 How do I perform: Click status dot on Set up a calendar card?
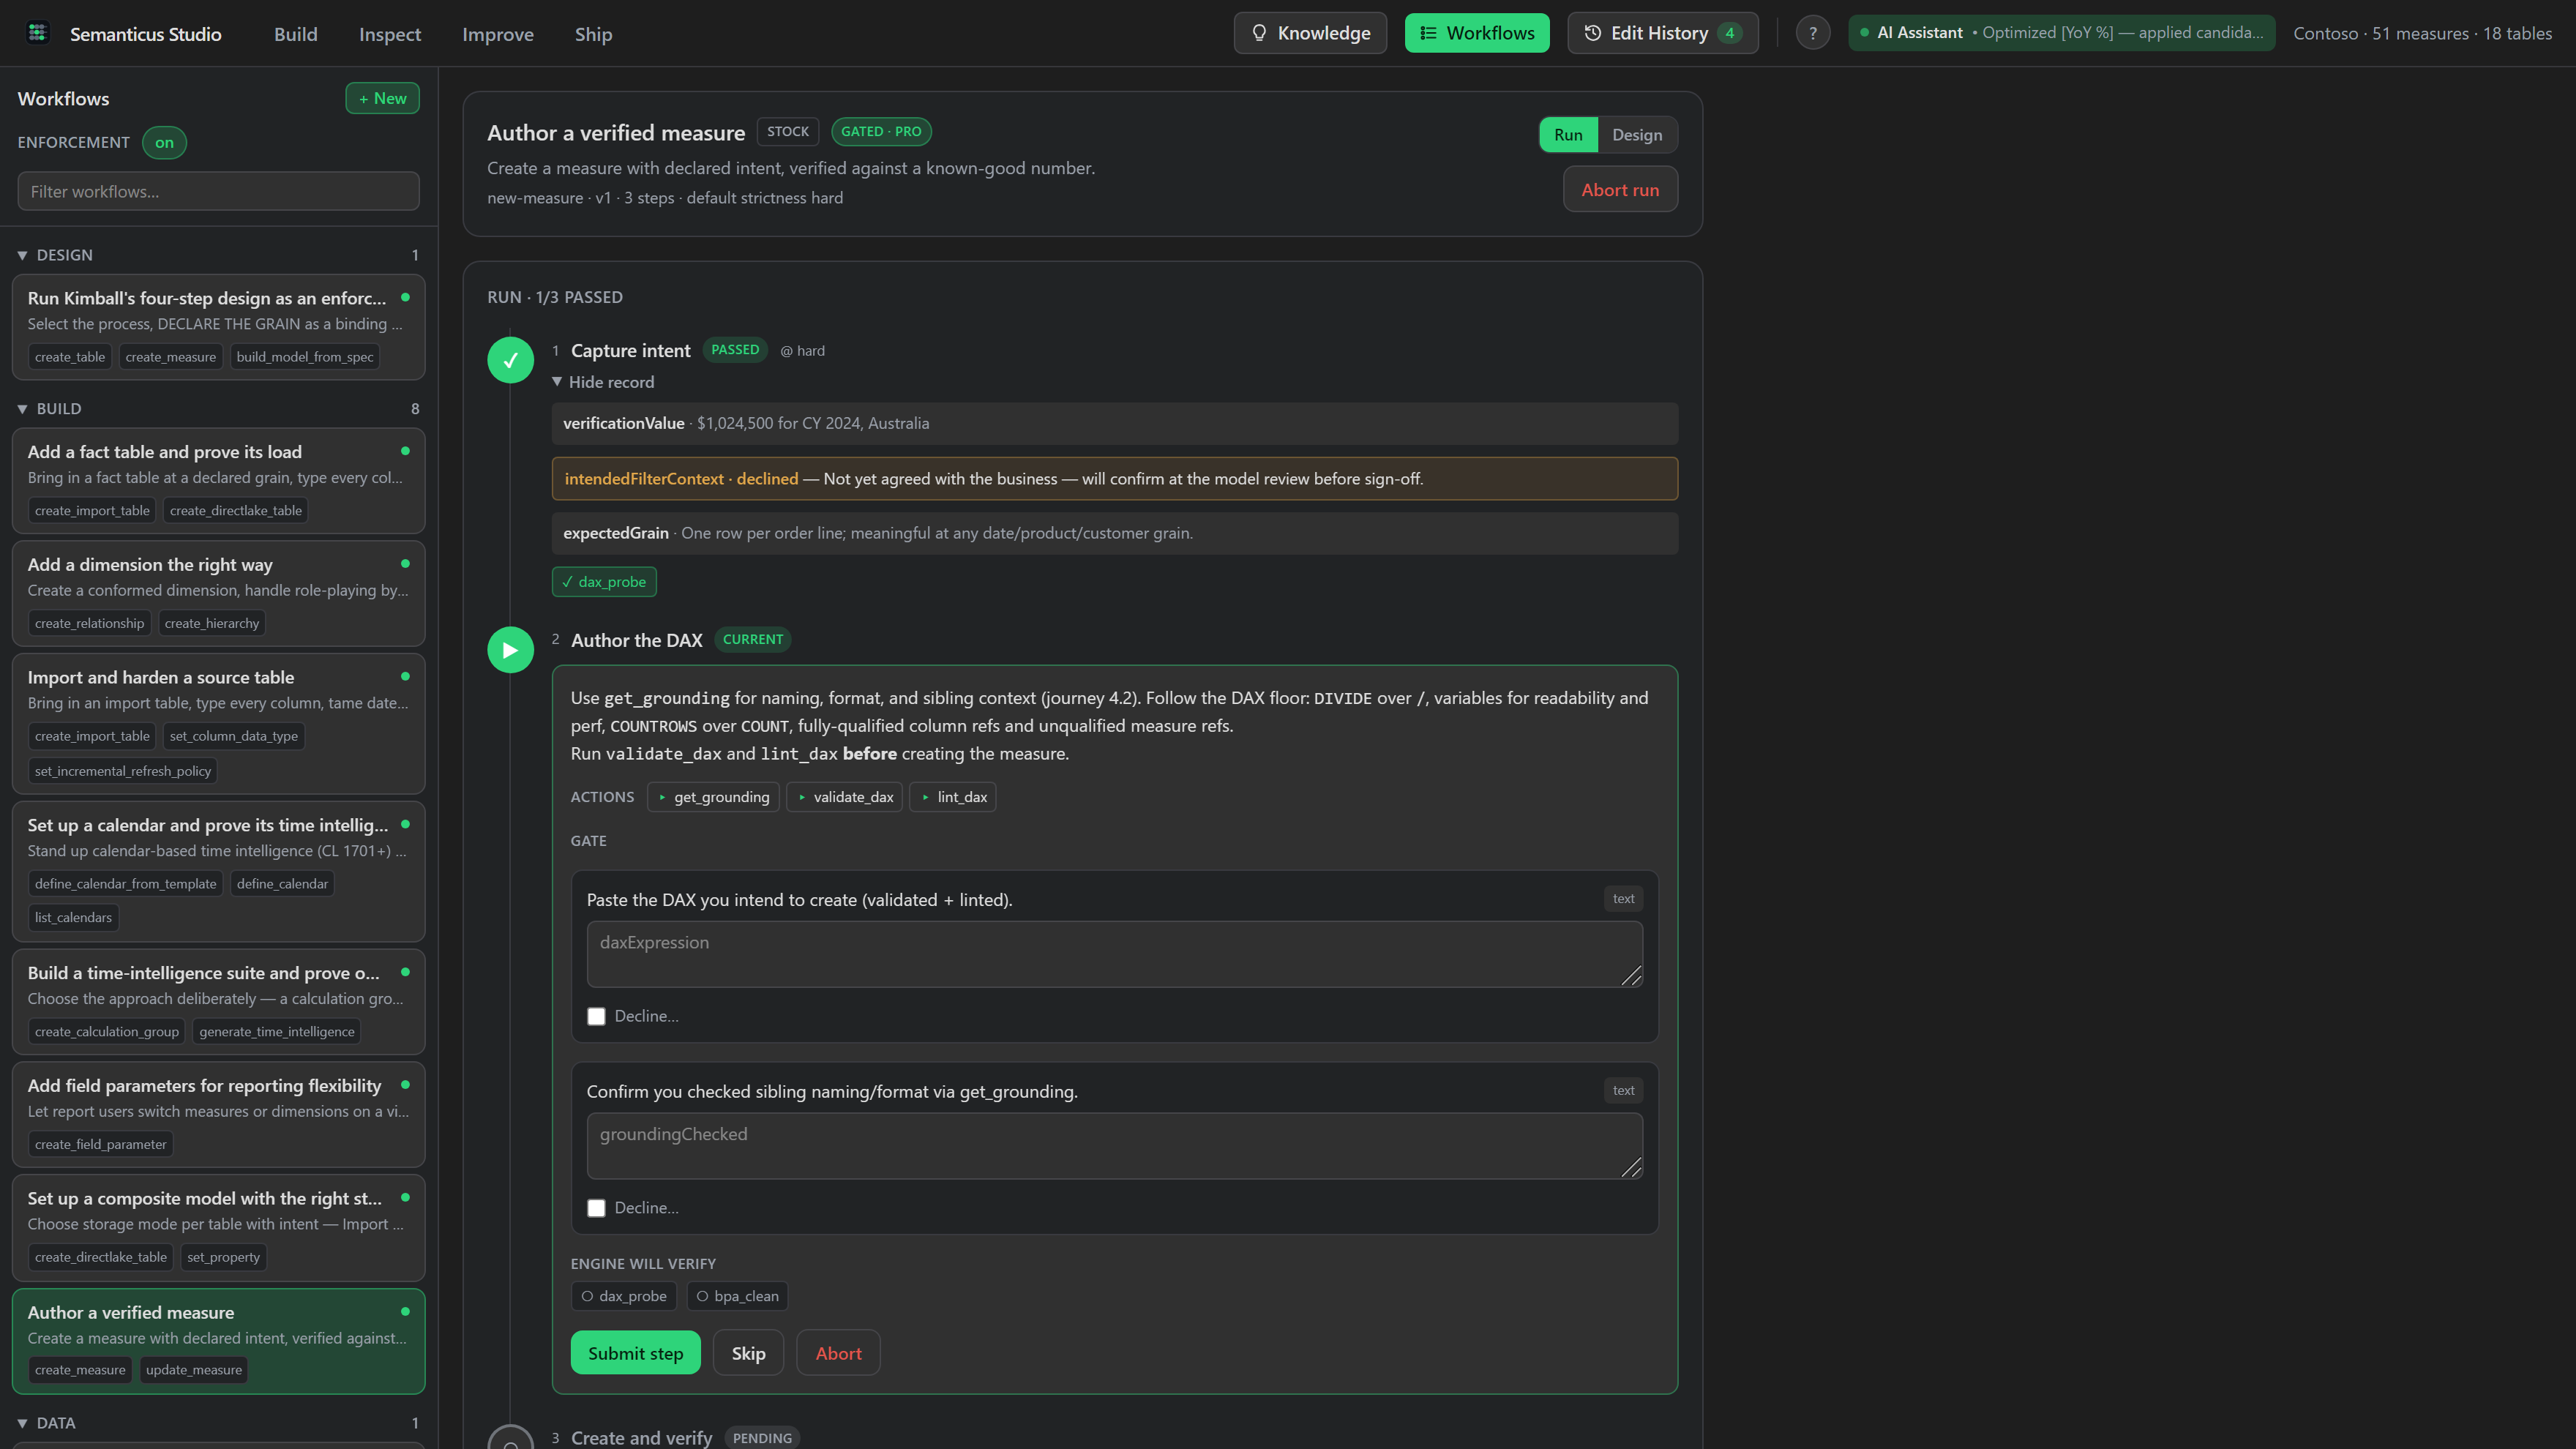click(405, 824)
